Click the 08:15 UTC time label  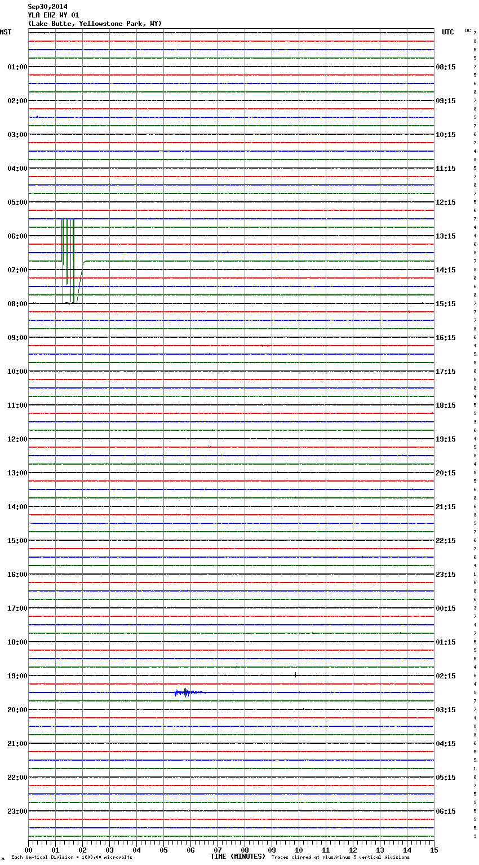(x=446, y=67)
